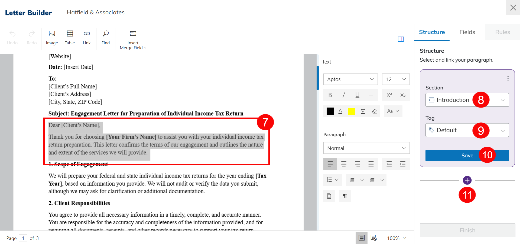
Task: Insert an image using the Image tool
Action: [52, 37]
